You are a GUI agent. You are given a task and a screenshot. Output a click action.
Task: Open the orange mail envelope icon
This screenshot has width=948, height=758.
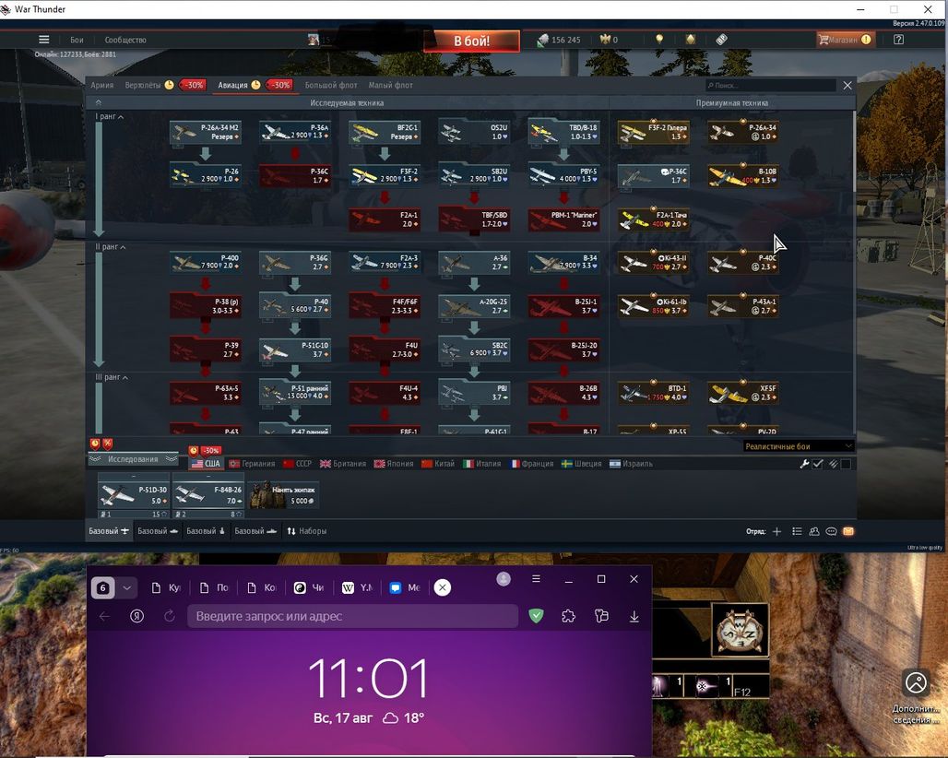(x=848, y=531)
